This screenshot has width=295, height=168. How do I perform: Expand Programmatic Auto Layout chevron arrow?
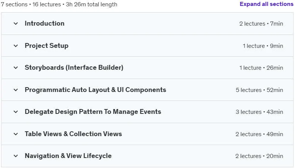(x=16, y=90)
